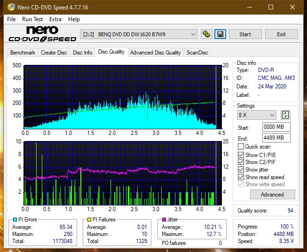
Task: Click PI Errors average 65.34
Action: (66, 227)
